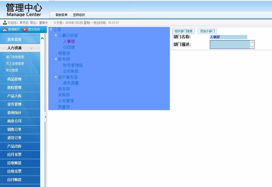Open the 刷新菜单 menu
The image size is (272, 187).
point(61,14)
